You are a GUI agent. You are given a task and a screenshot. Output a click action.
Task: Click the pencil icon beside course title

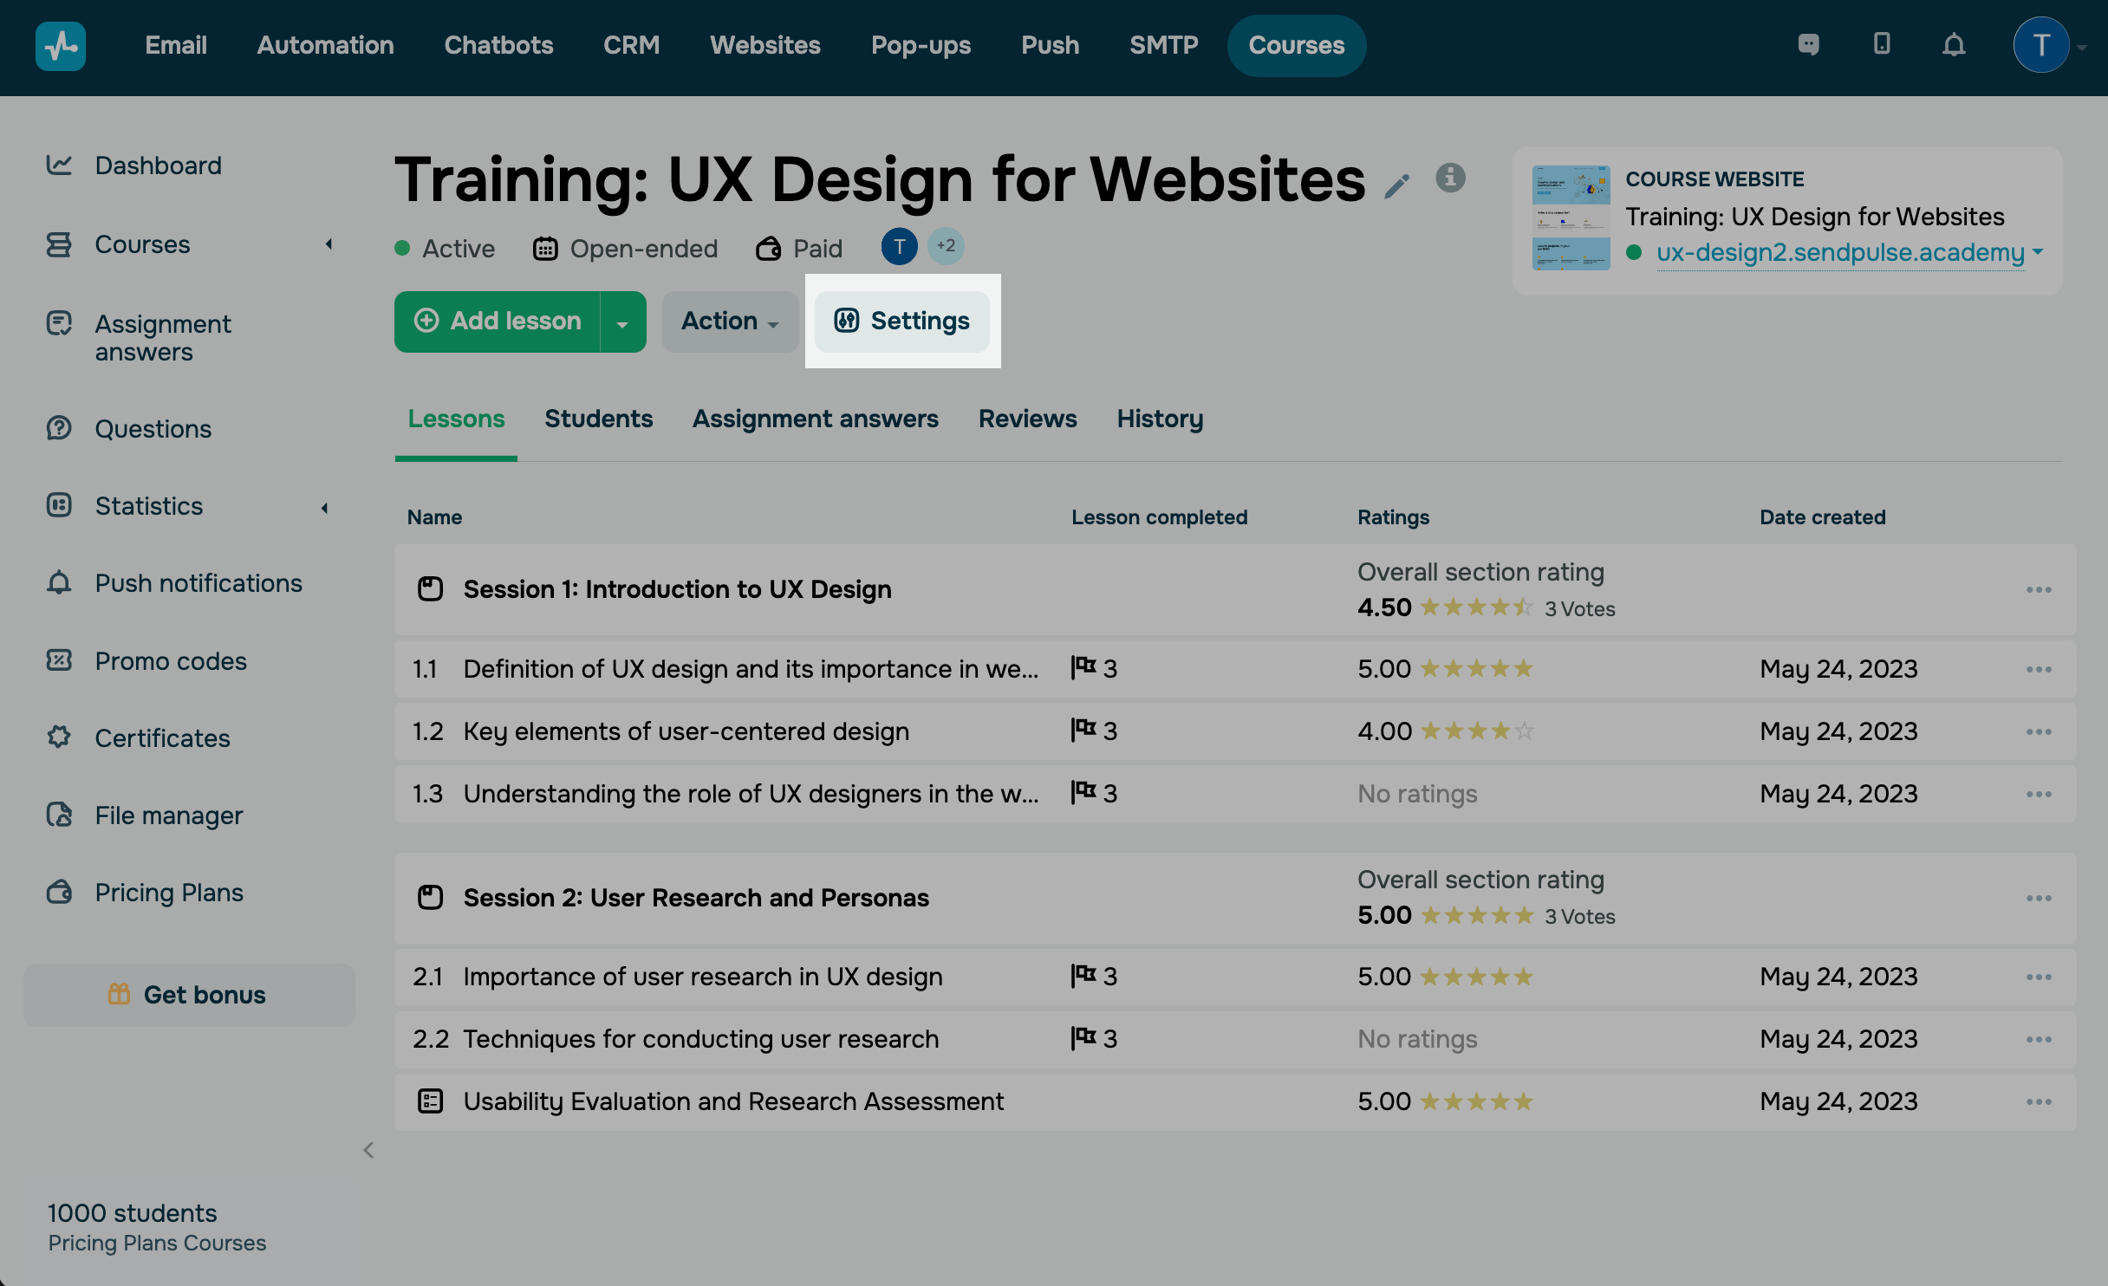point(1396,185)
